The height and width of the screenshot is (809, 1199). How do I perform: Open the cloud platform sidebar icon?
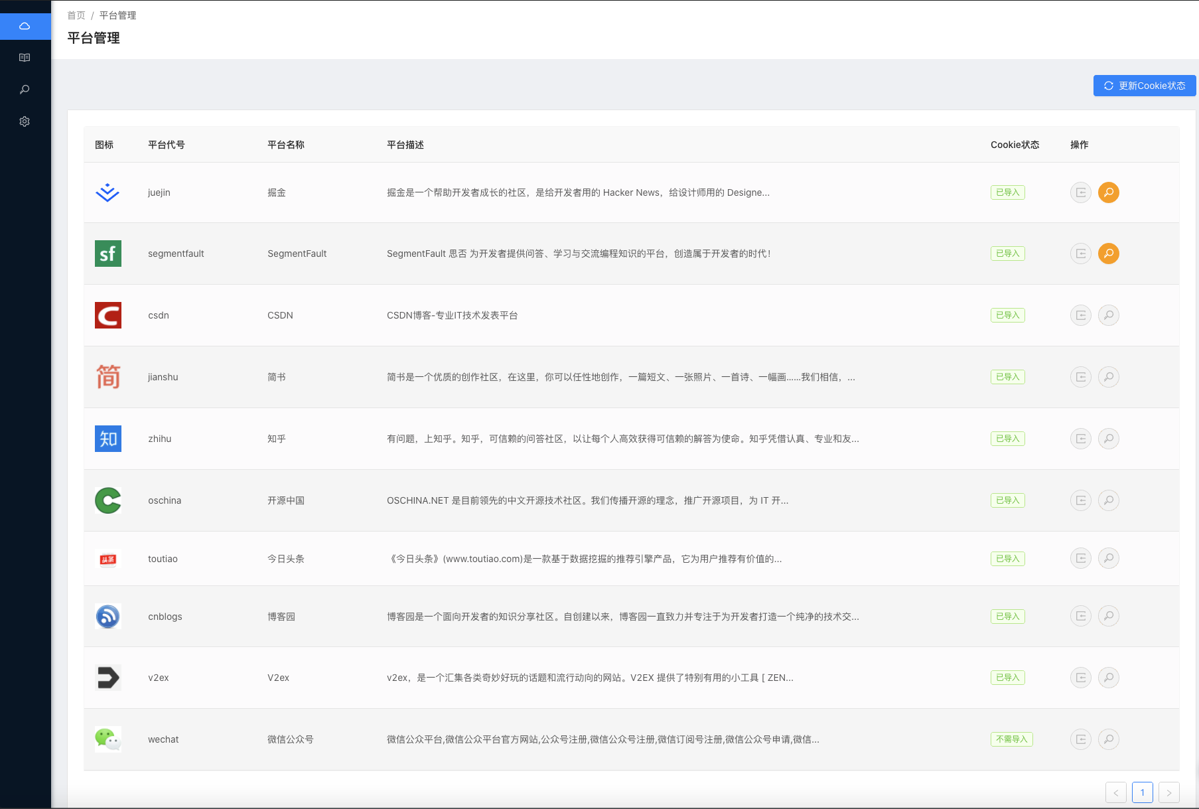coord(25,26)
